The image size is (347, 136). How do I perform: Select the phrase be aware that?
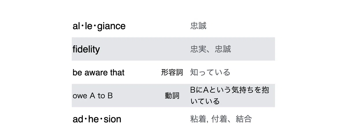(x=98, y=72)
